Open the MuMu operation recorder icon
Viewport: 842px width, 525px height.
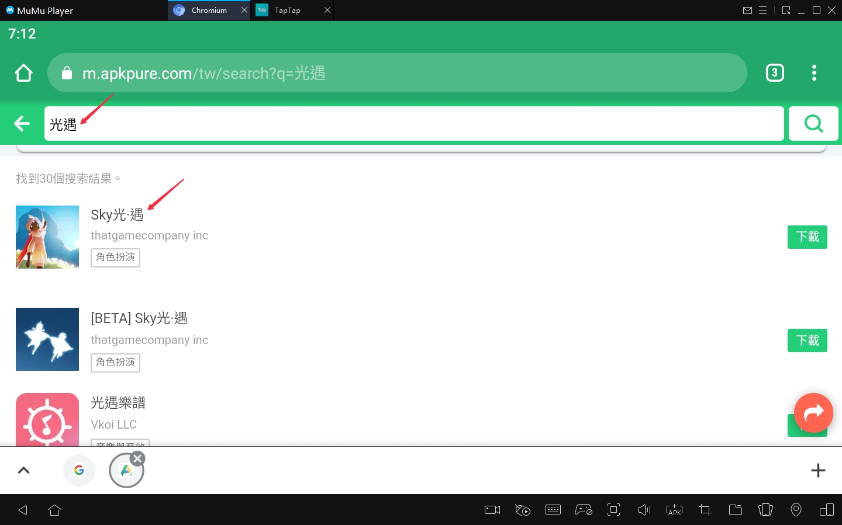click(523, 510)
